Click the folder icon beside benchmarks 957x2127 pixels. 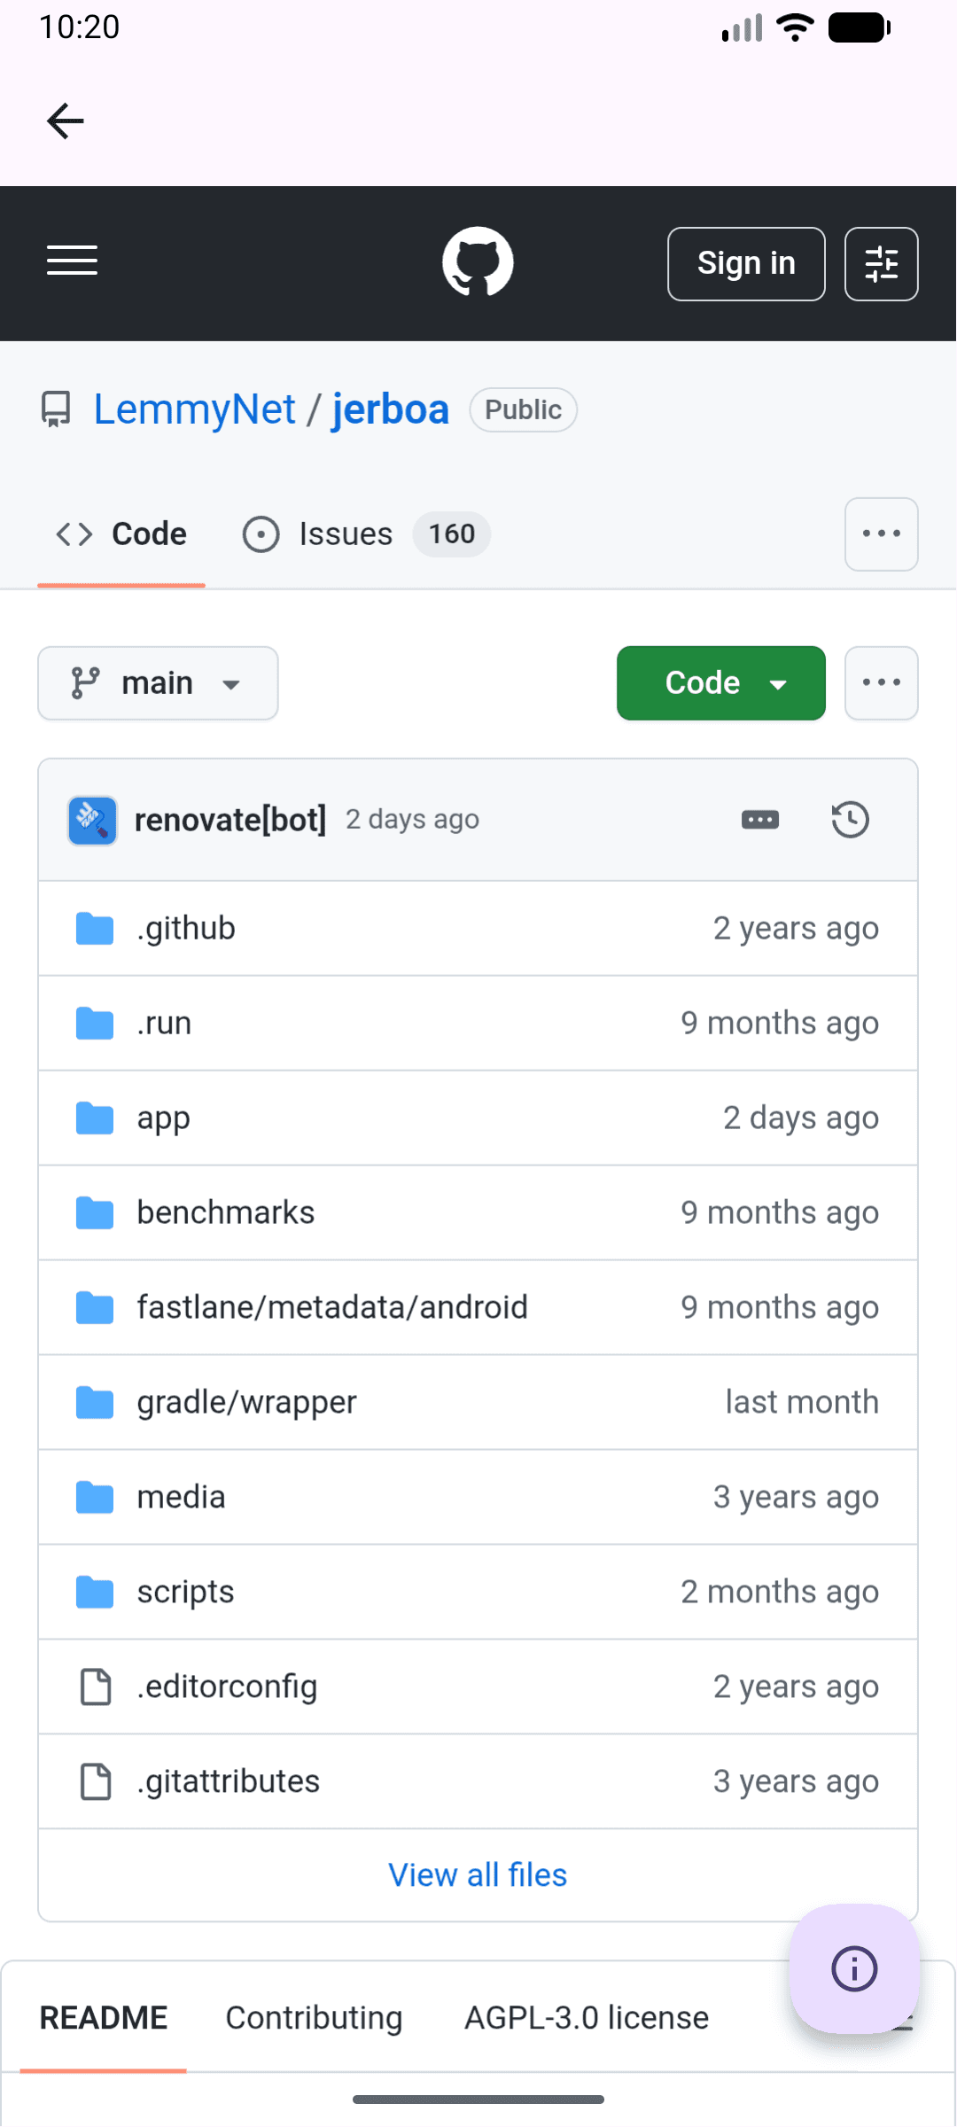[95, 1213]
